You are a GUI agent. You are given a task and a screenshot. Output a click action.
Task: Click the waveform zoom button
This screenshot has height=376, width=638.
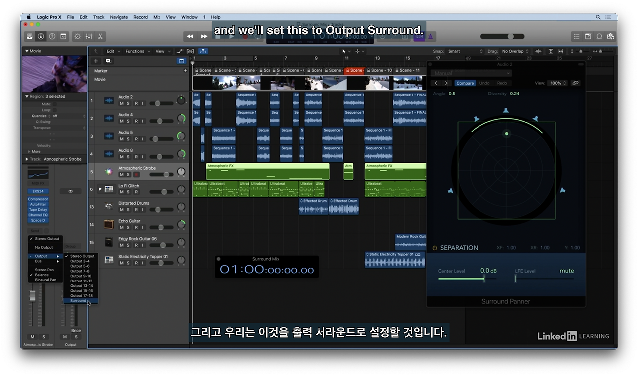point(538,51)
